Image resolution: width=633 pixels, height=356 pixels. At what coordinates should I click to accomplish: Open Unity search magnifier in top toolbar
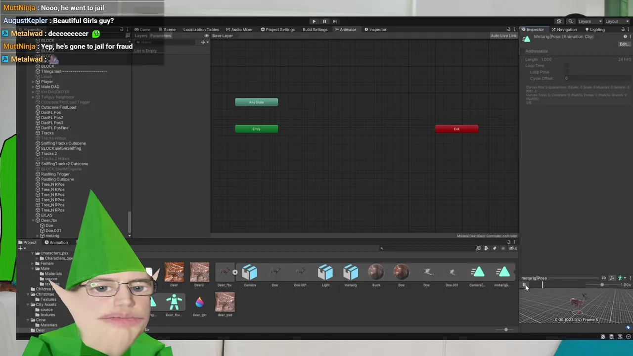[x=570, y=21]
